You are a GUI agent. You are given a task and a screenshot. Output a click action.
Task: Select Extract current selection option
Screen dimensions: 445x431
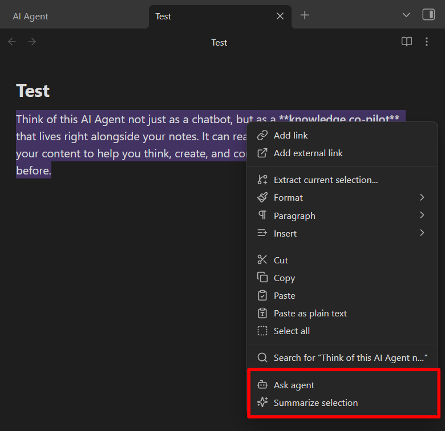coord(325,180)
